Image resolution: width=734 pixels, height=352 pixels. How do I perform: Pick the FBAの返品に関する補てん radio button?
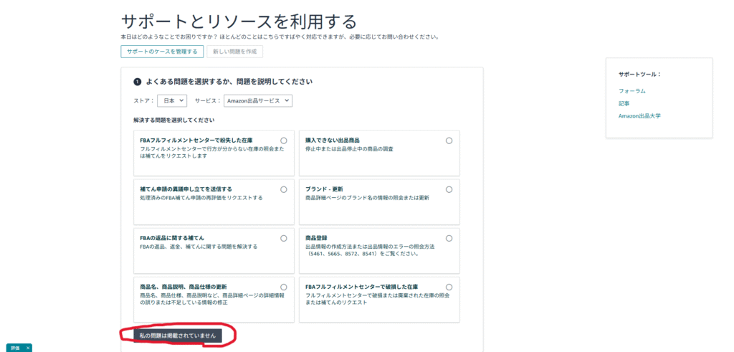click(x=284, y=238)
